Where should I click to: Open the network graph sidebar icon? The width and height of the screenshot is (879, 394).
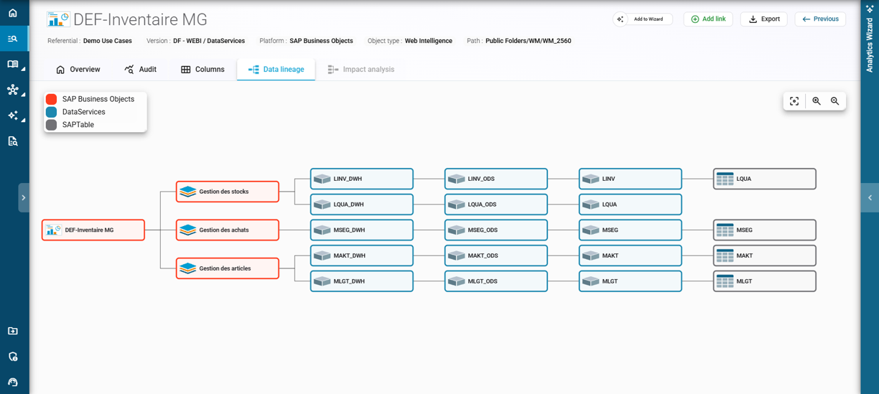pyautogui.click(x=13, y=90)
